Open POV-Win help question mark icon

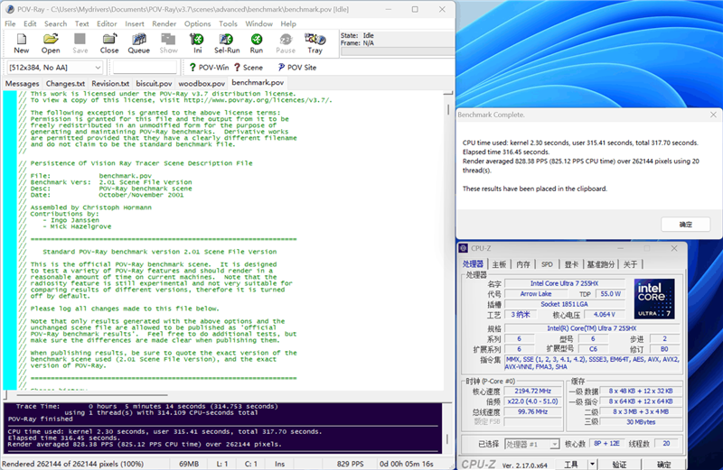(x=193, y=67)
